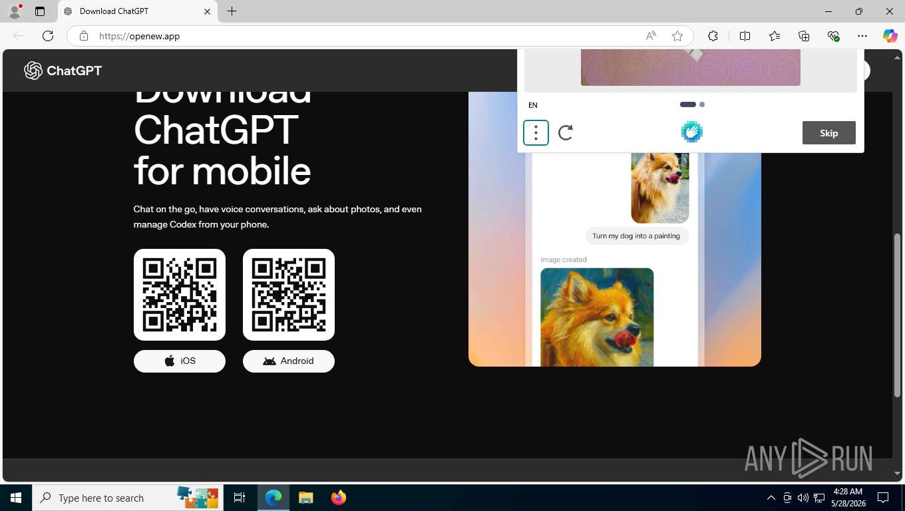Open Copilot sidebar icon
The image size is (905, 511).
click(890, 36)
